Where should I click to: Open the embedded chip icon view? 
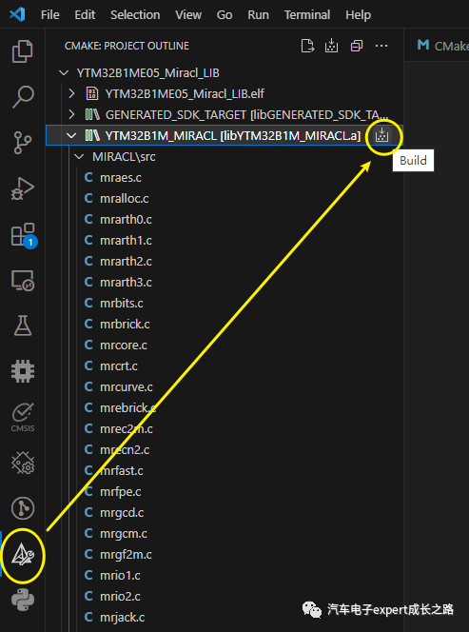coord(23,371)
